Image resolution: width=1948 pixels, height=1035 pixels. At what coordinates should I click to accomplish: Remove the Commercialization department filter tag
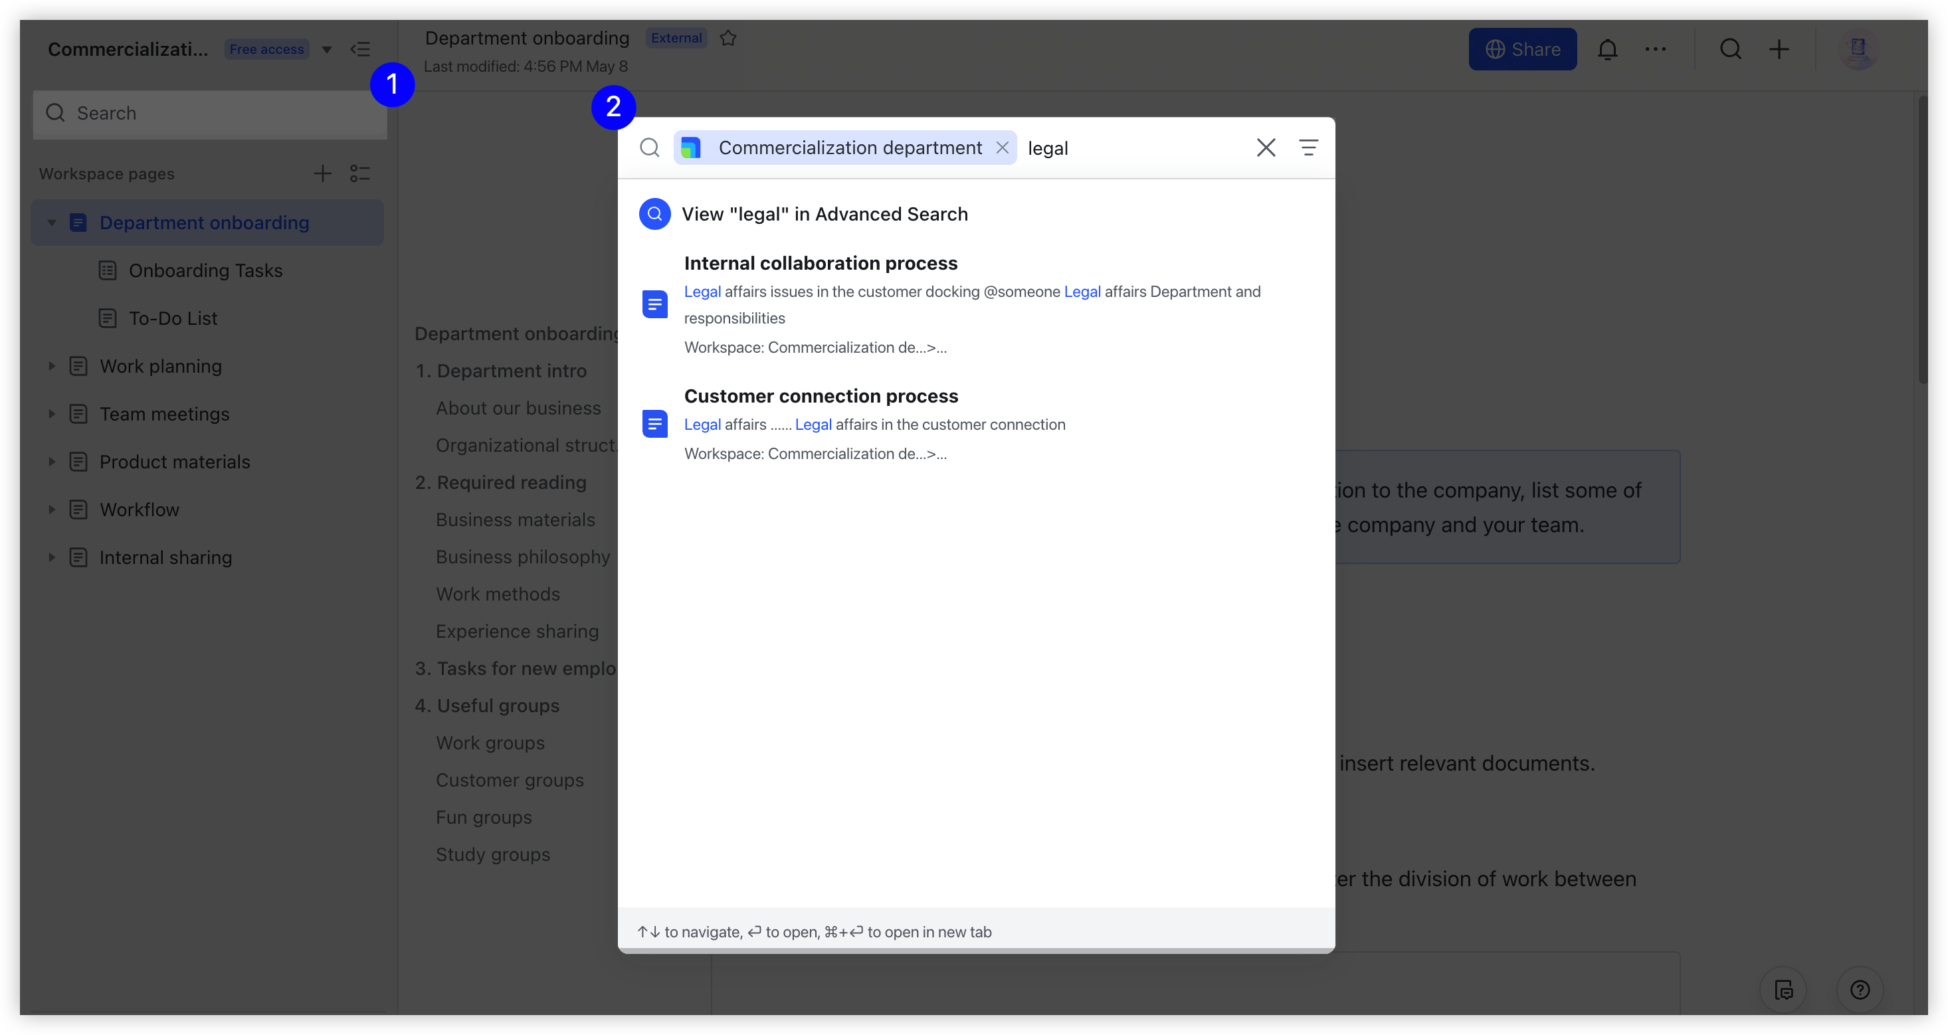point(1003,147)
